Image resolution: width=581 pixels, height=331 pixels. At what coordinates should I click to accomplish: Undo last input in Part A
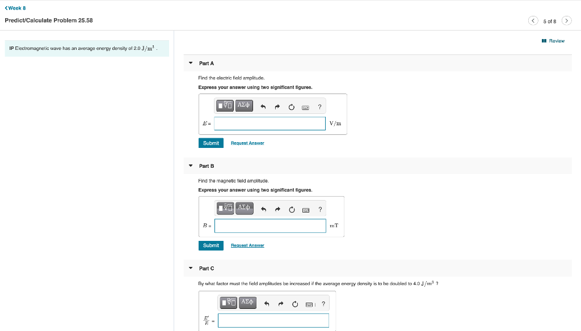click(x=263, y=107)
